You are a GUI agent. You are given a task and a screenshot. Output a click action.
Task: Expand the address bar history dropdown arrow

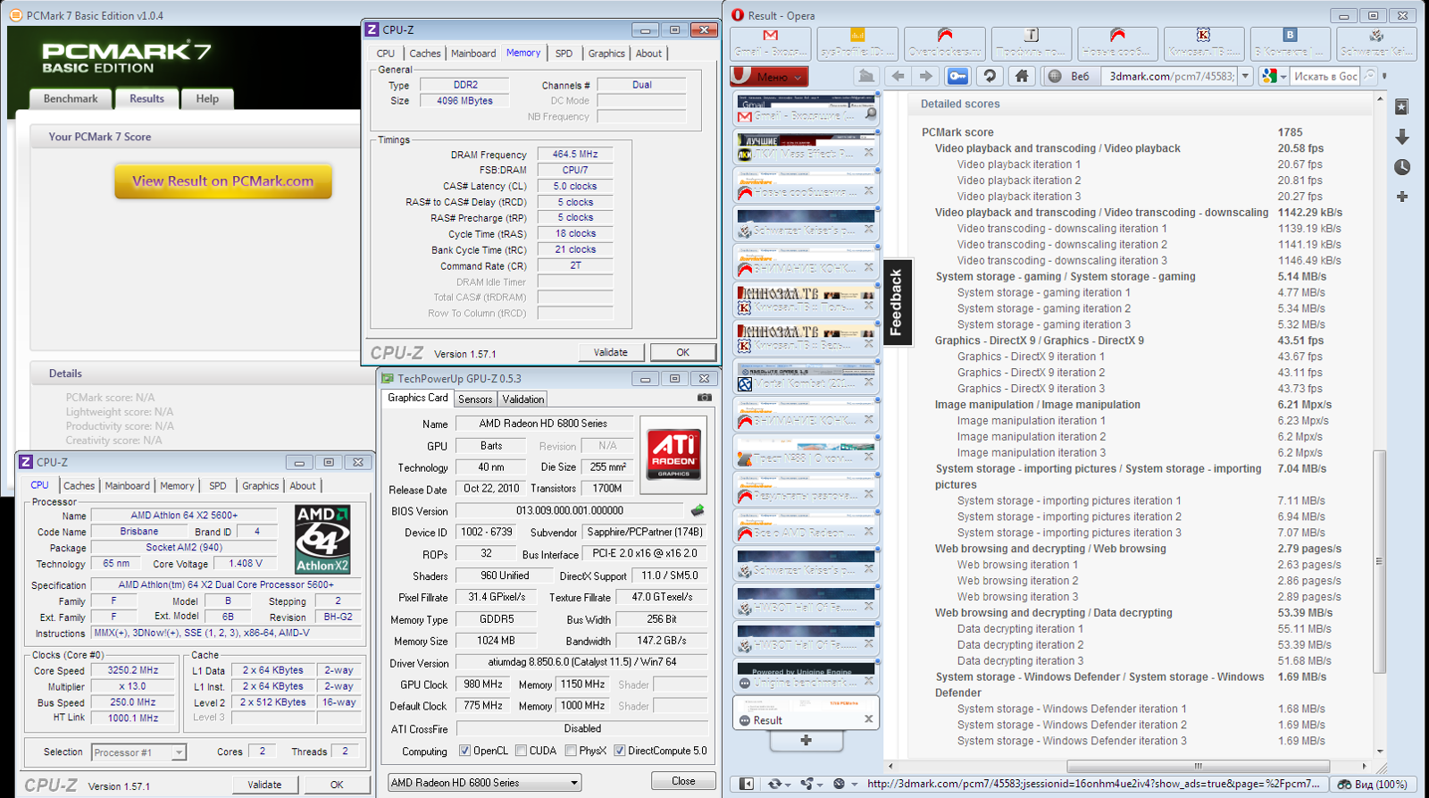pyautogui.click(x=1245, y=76)
